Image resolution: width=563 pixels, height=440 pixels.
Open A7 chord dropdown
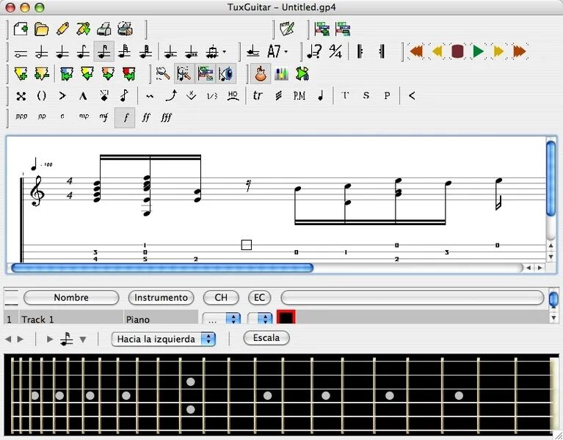click(x=277, y=52)
